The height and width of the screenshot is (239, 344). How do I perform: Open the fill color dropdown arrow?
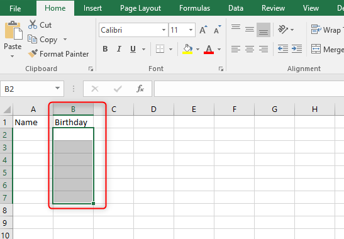point(197,49)
